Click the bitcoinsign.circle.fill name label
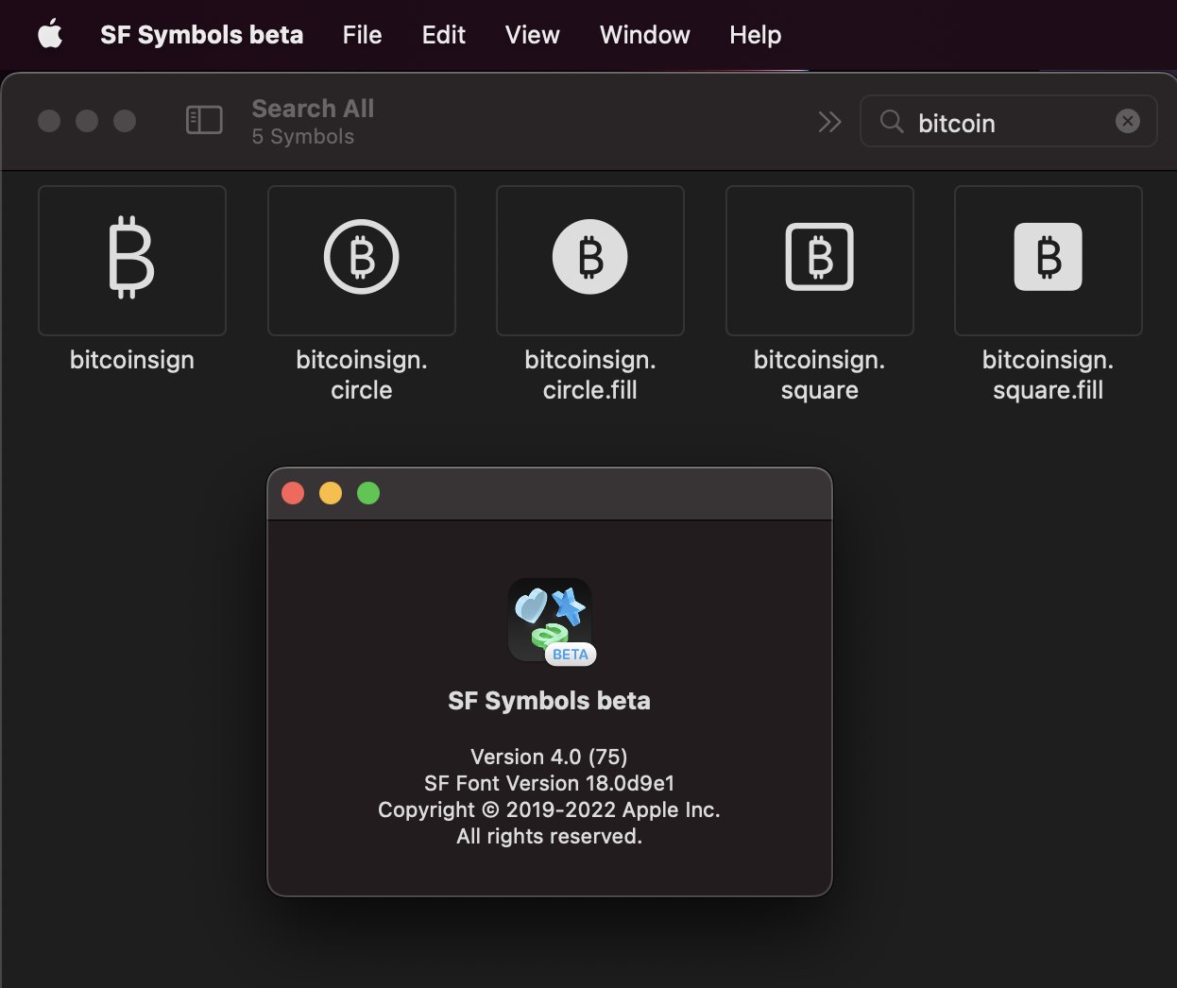 click(590, 375)
